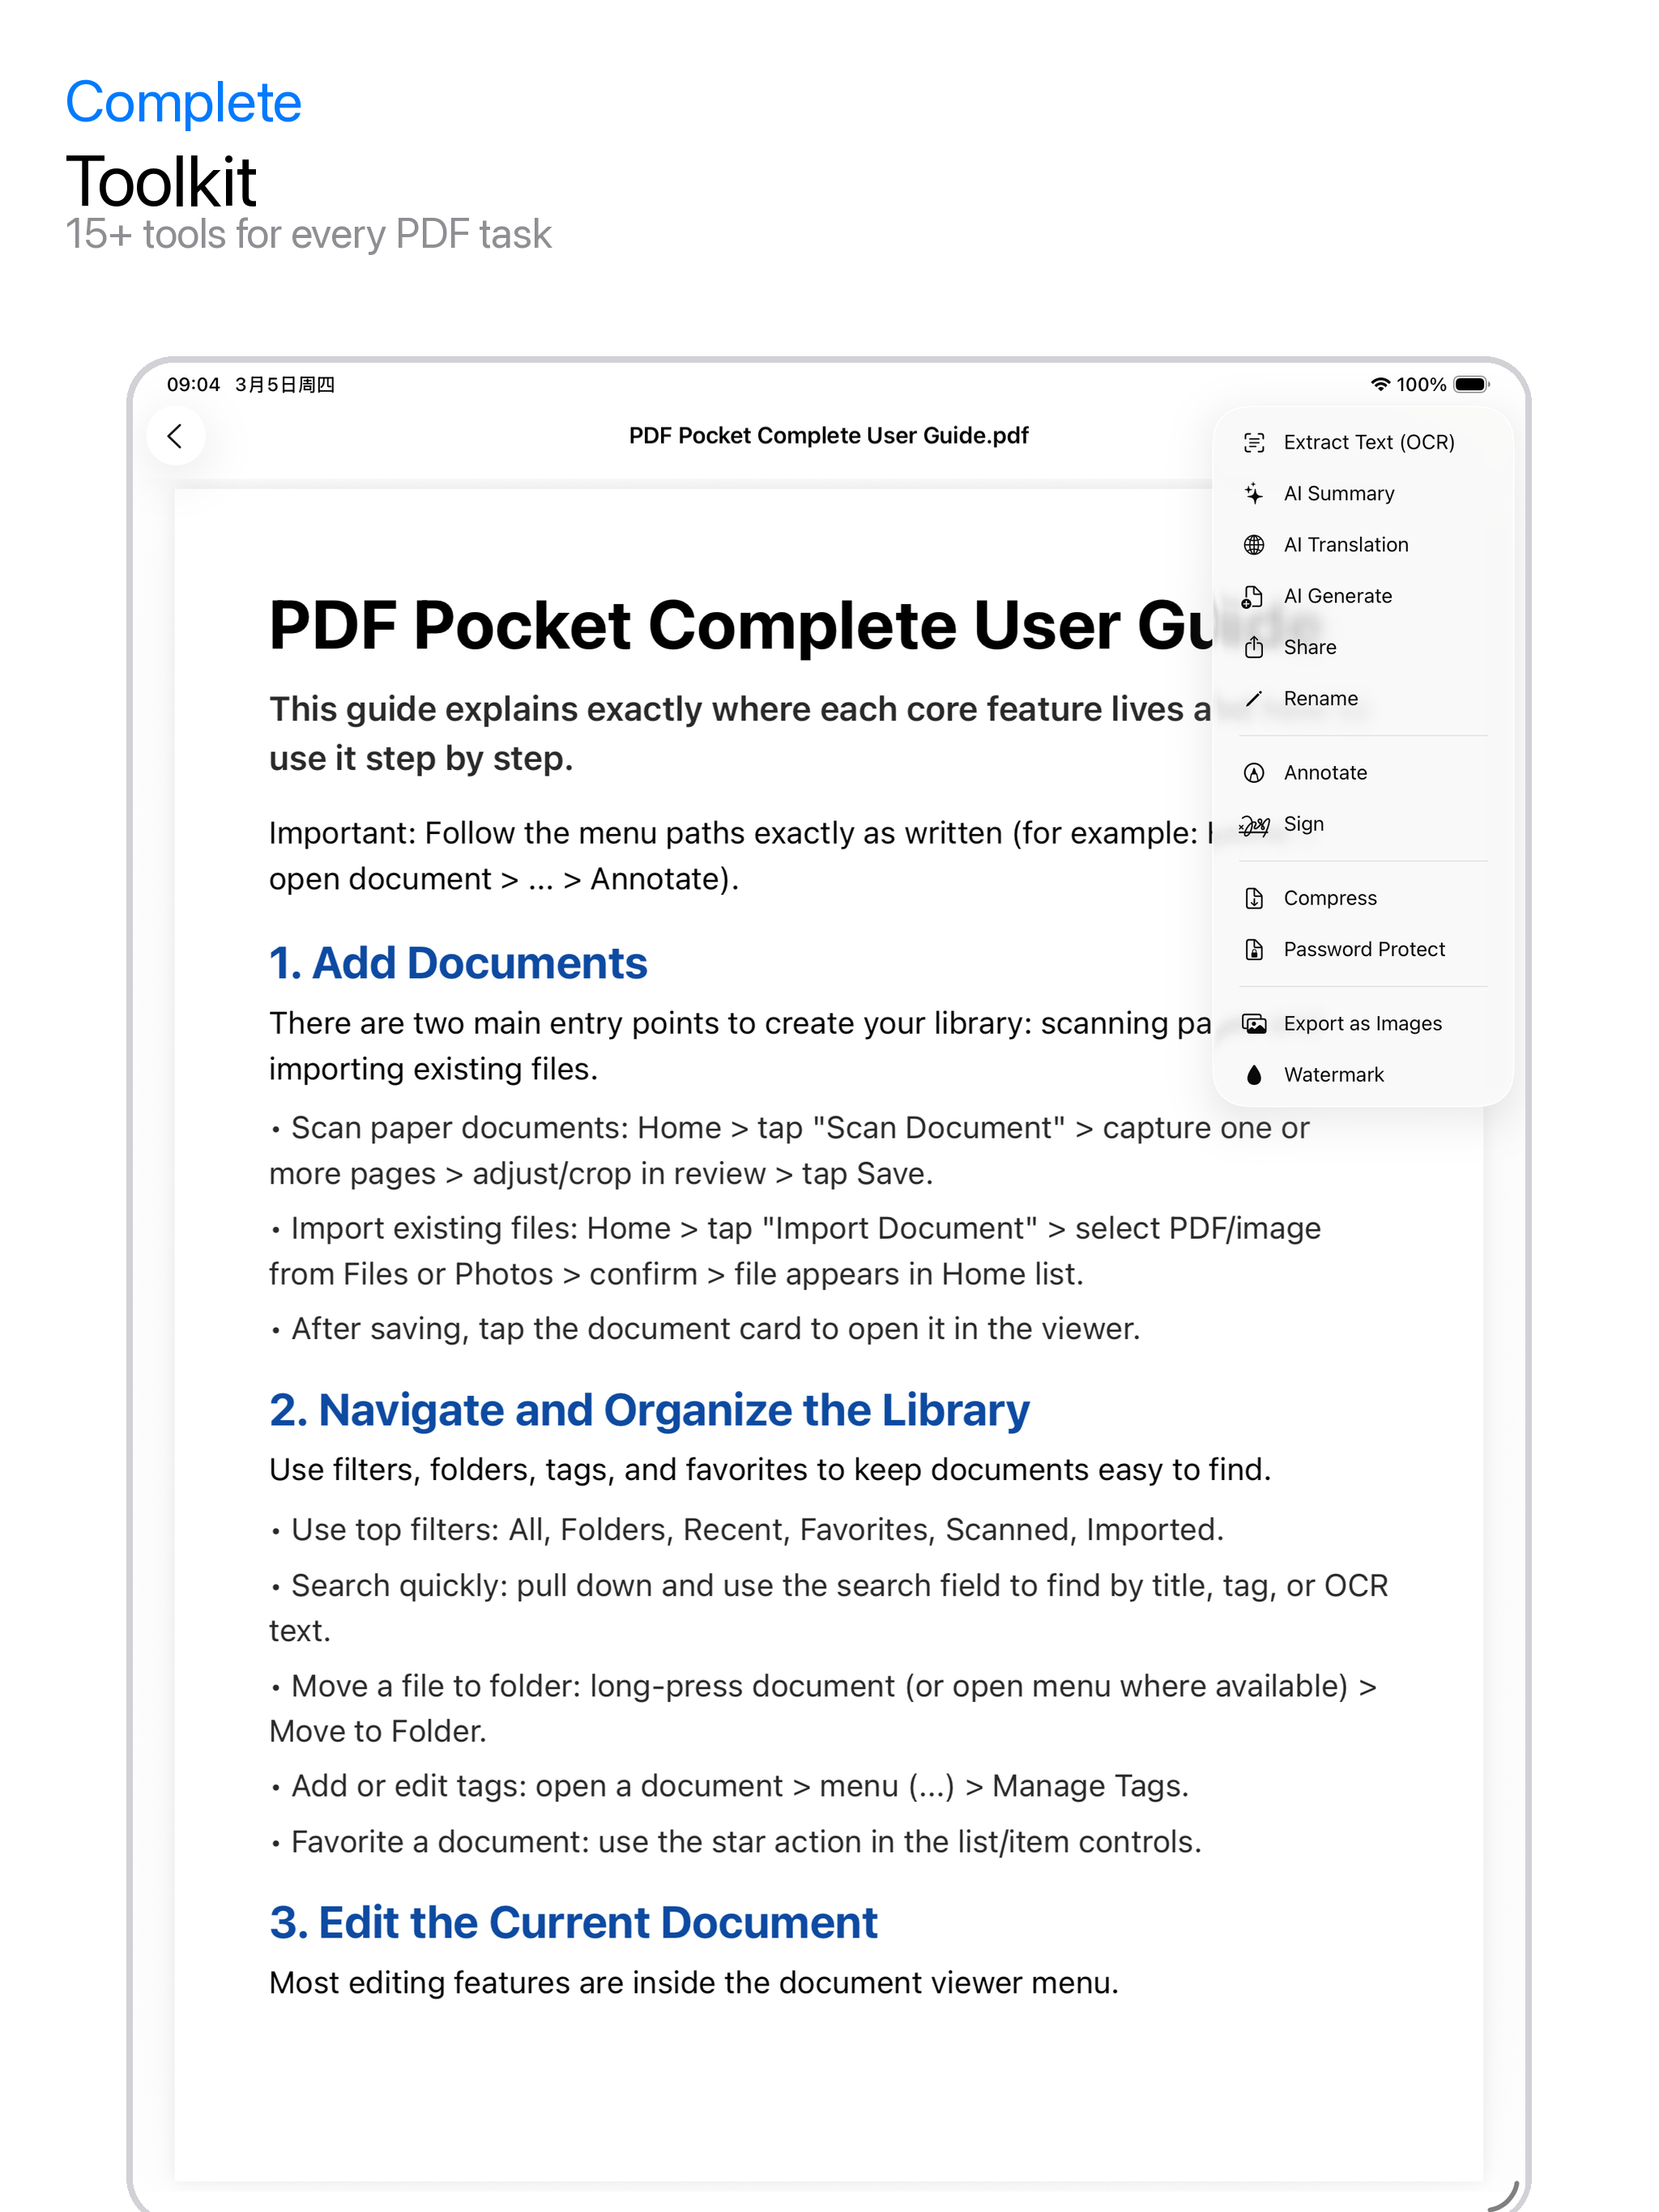Select Watermark menu entry
The image size is (1659, 2212).
(1362, 1075)
